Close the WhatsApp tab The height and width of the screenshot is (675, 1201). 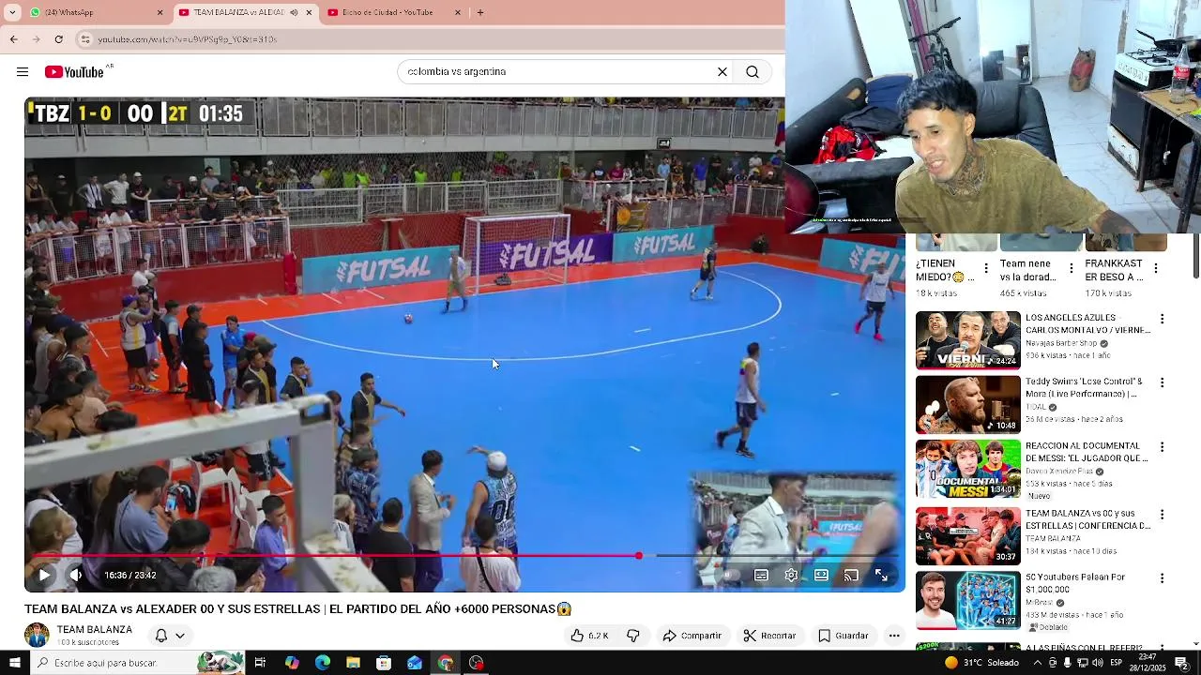[x=160, y=13]
